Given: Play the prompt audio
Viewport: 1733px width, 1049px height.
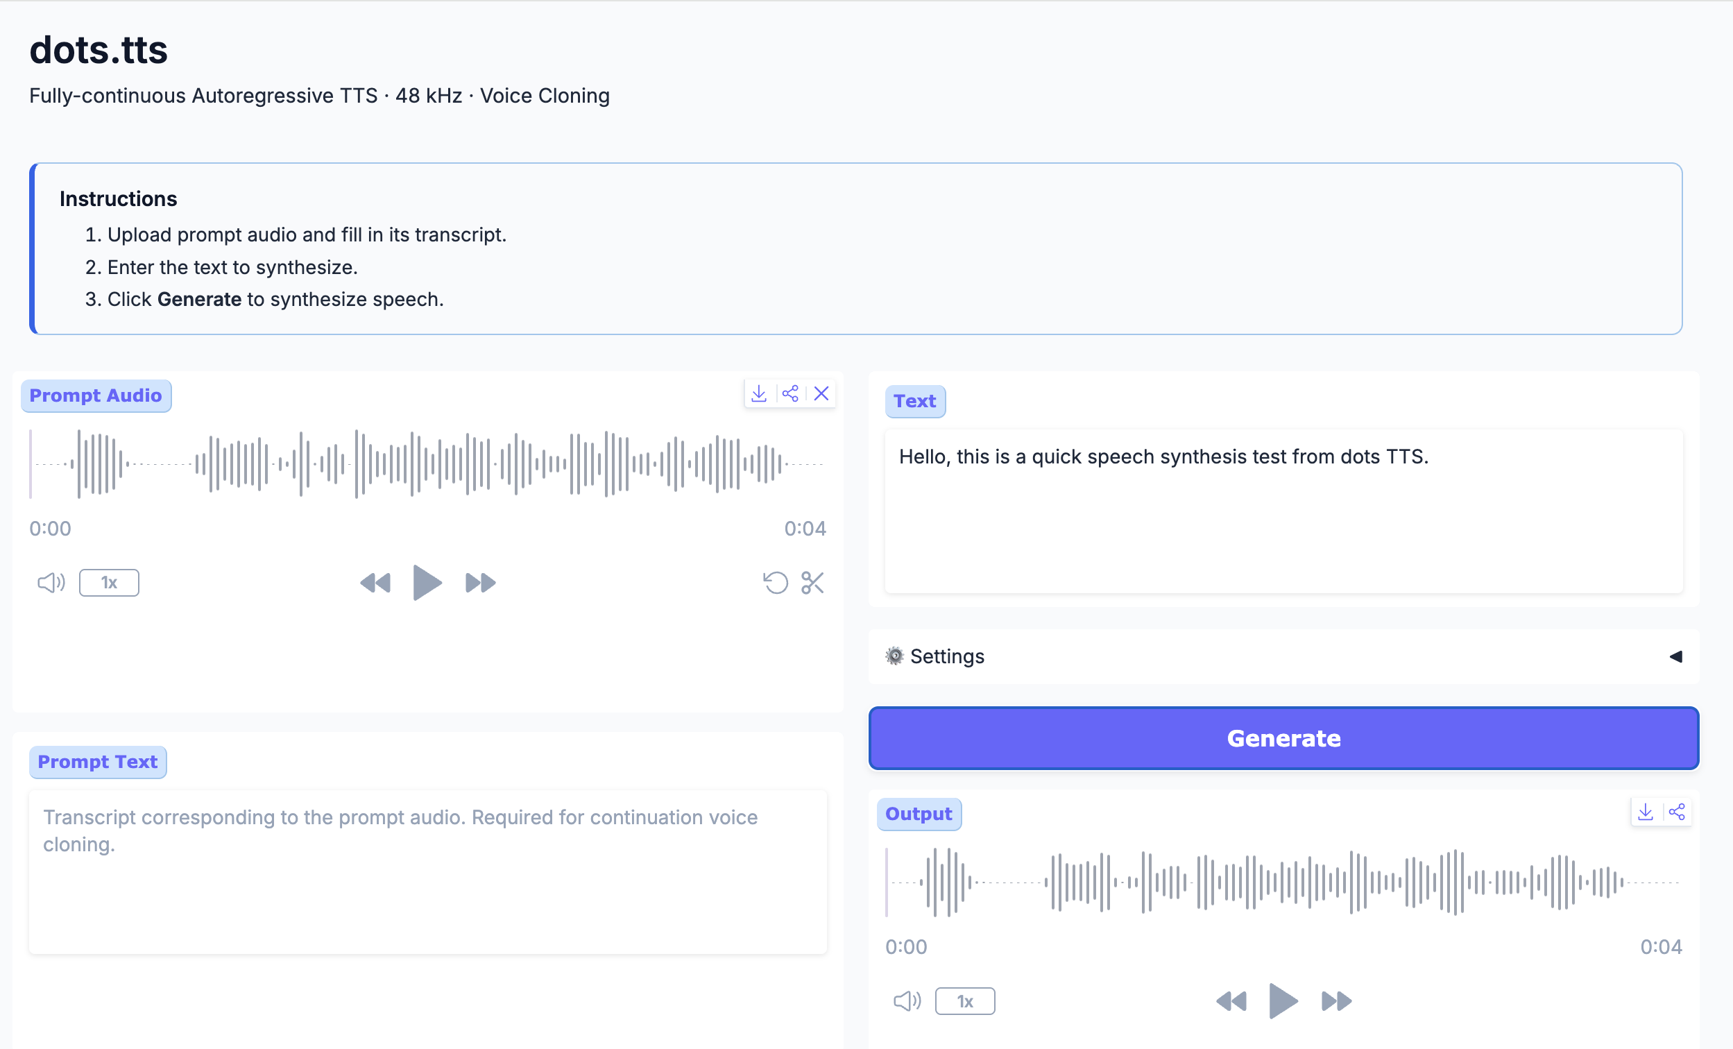Looking at the screenshot, I should point(427,583).
